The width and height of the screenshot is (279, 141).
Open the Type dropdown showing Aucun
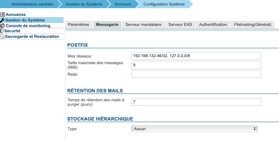tap(195, 129)
